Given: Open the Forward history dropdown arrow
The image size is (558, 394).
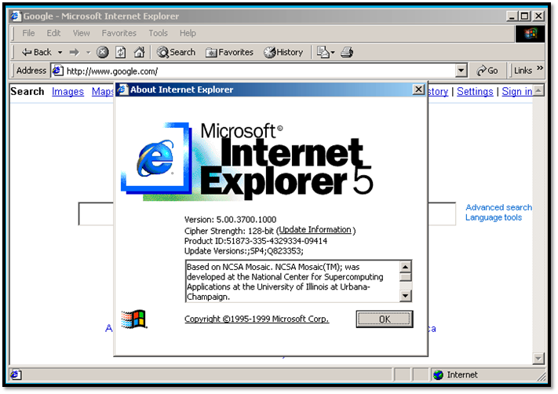Looking at the screenshot, I should point(88,53).
